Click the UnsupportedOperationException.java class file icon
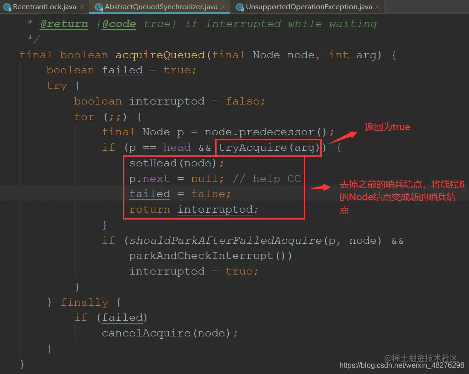The image size is (469, 374). (x=240, y=7)
